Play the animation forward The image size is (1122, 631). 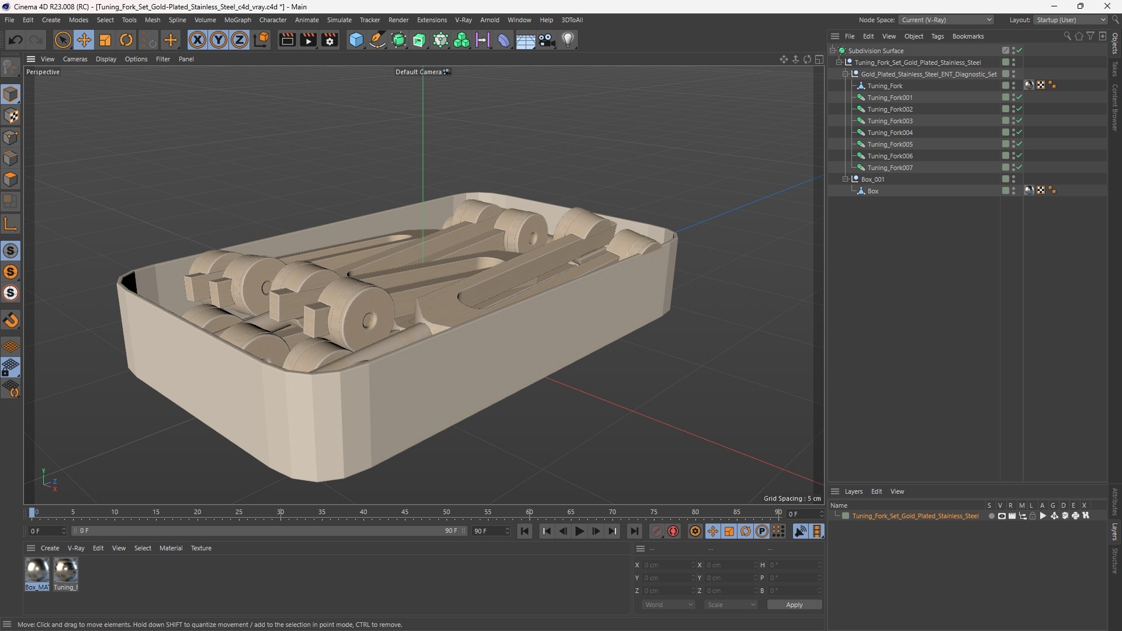coord(579,531)
